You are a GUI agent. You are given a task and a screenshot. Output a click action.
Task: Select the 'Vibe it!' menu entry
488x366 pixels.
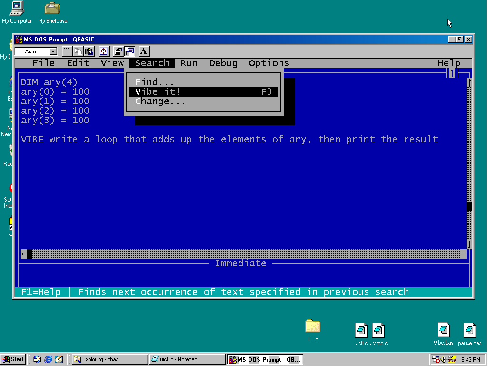click(204, 92)
